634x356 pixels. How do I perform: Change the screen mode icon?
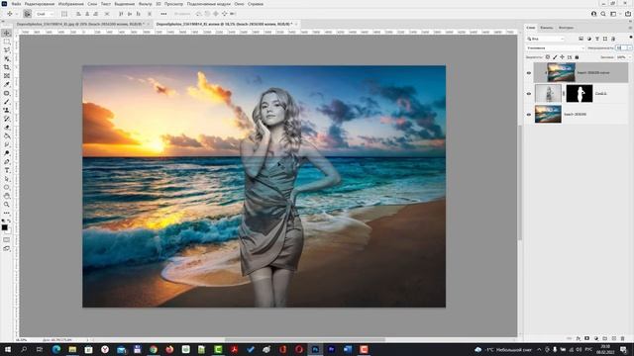point(7,248)
